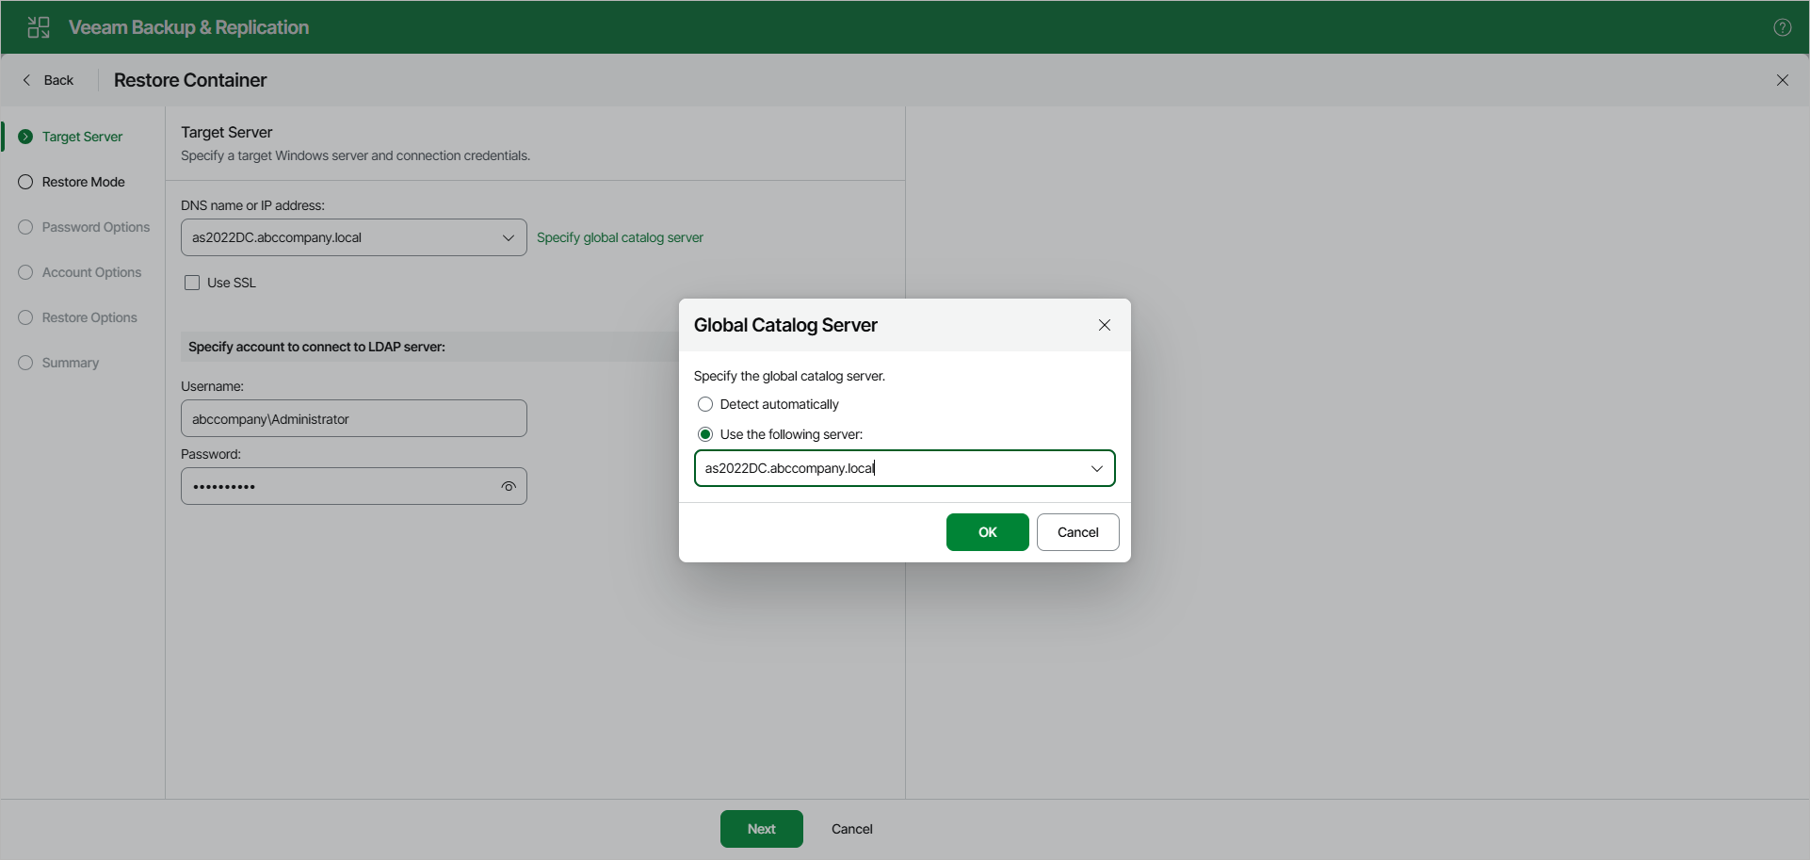Open the Specify global catalog server link

pyautogui.click(x=620, y=237)
